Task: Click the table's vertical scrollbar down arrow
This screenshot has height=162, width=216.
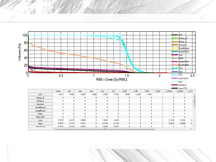Action: pyautogui.click(x=194, y=126)
